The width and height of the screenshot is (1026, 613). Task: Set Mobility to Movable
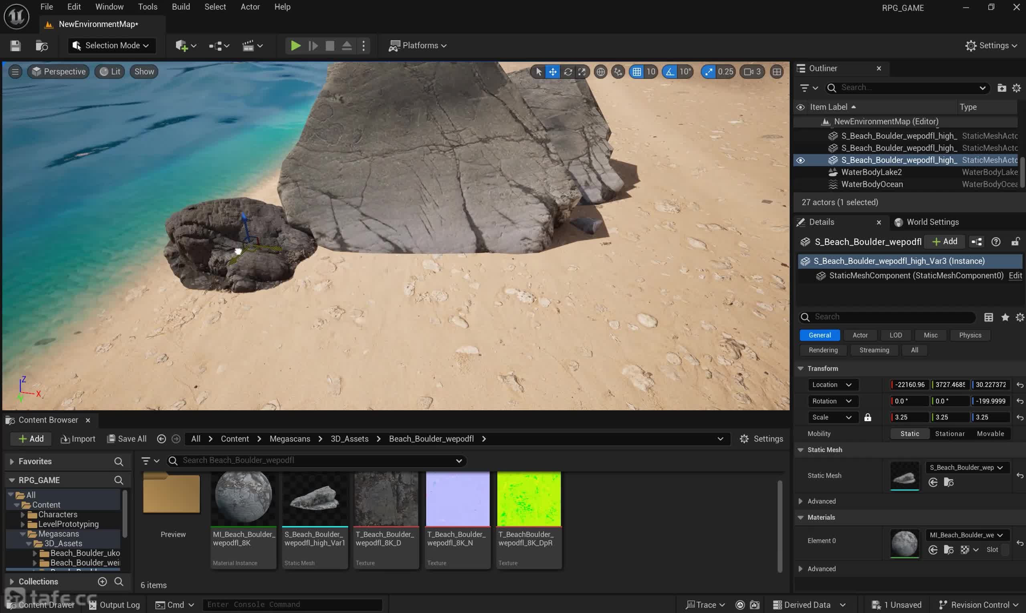990,434
